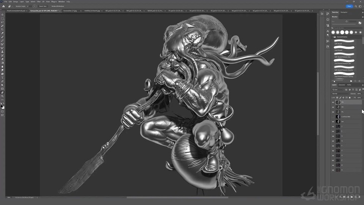The width and height of the screenshot is (364, 205).
Task: Switch to the Navigator tab
Action: [x=344, y=12]
